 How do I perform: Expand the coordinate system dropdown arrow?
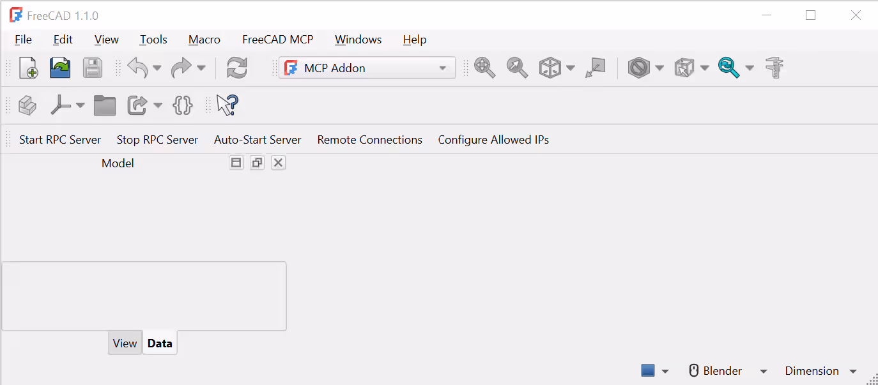click(x=80, y=105)
